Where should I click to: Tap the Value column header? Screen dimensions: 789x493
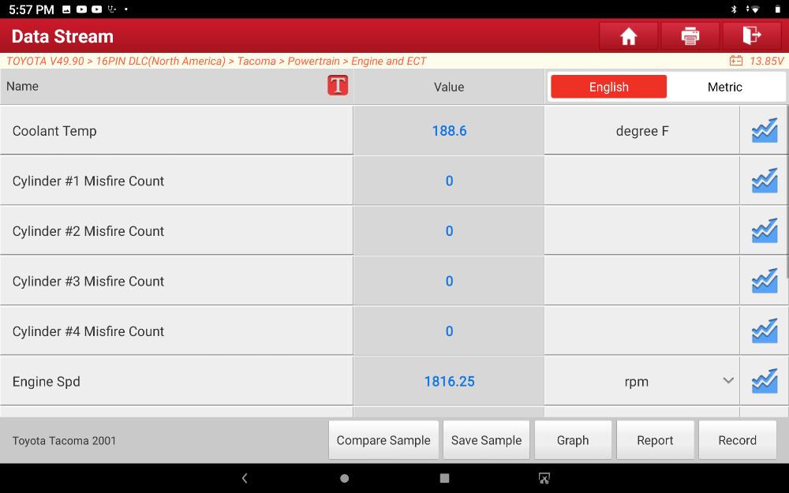(x=449, y=87)
